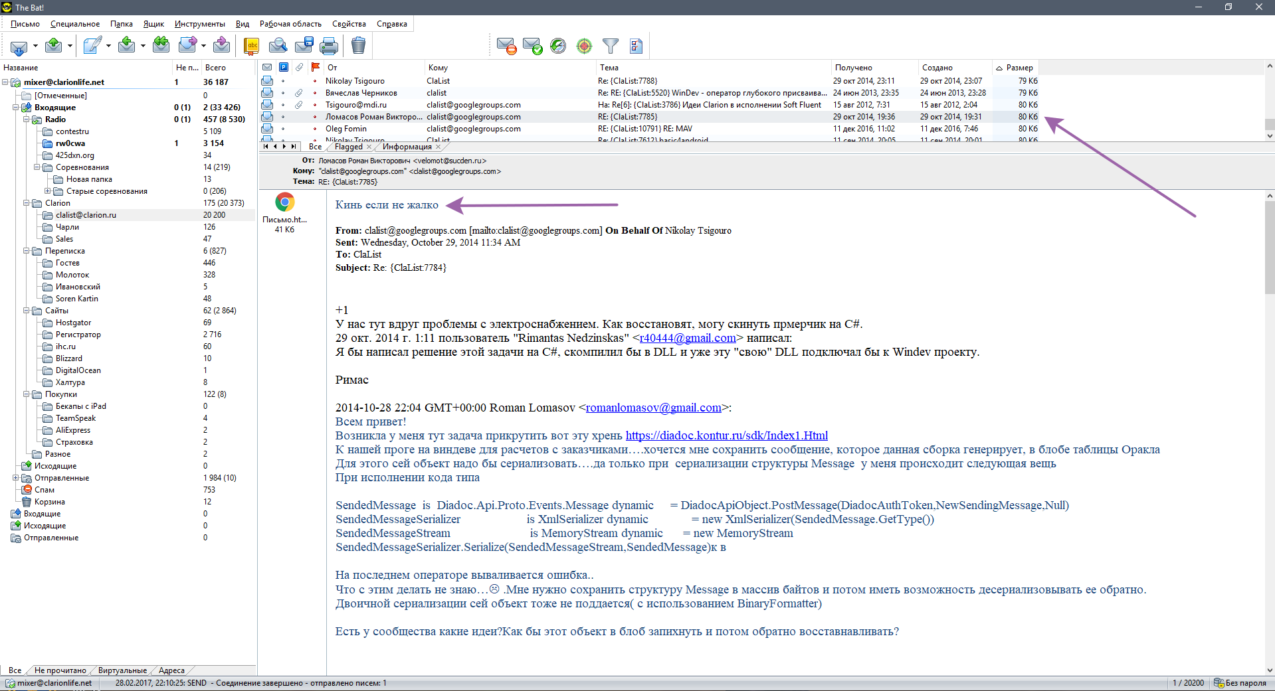Viewport: 1275px width, 691px height.
Task: Click the Get new mail toolbar icon
Action: click(x=19, y=46)
